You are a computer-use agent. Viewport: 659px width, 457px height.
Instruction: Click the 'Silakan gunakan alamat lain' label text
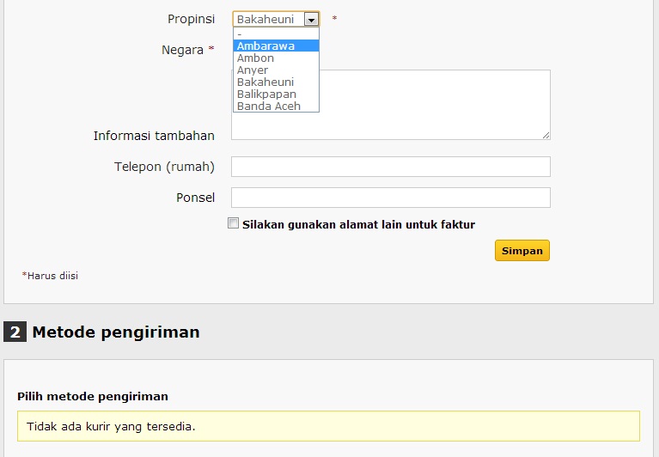(358, 225)
